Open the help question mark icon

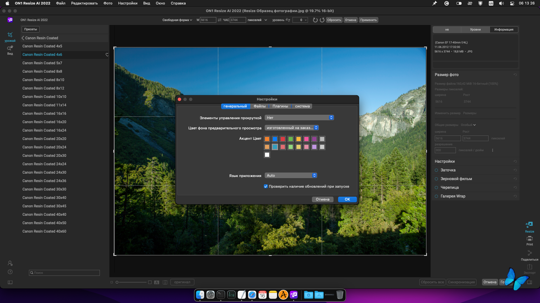(10, 272)
